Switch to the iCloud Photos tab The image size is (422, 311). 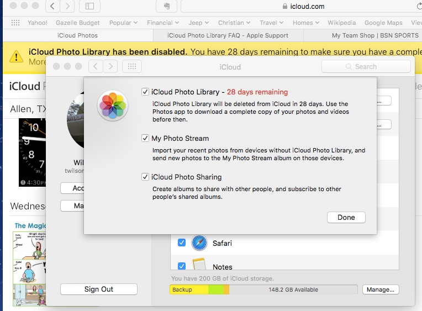click(77, 35)
